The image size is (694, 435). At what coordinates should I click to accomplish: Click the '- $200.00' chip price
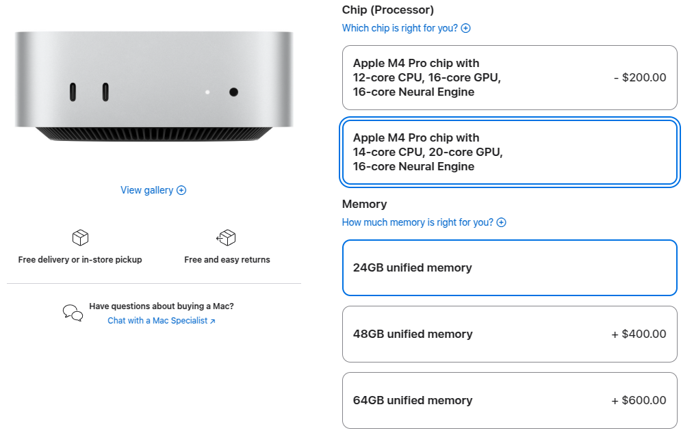[x=640, y=78]
